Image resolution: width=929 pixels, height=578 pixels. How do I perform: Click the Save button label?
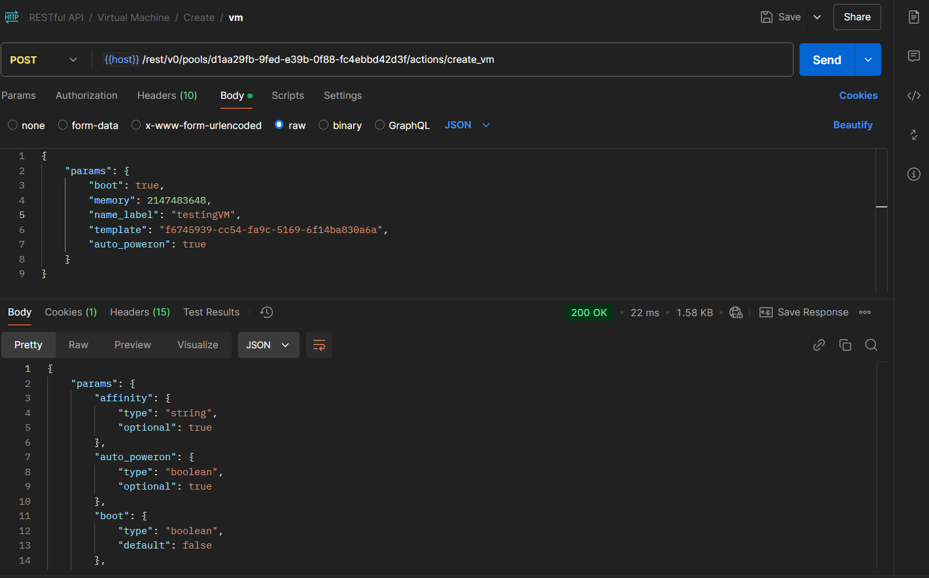pos(790,17)
